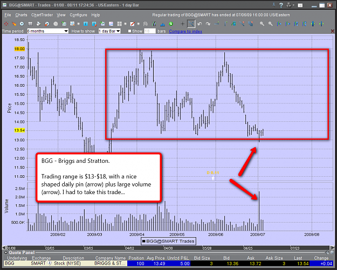Screen dimensions: 337x270
Task: Click the gray circle toolbar icon
Action: (x=56, y=24)
